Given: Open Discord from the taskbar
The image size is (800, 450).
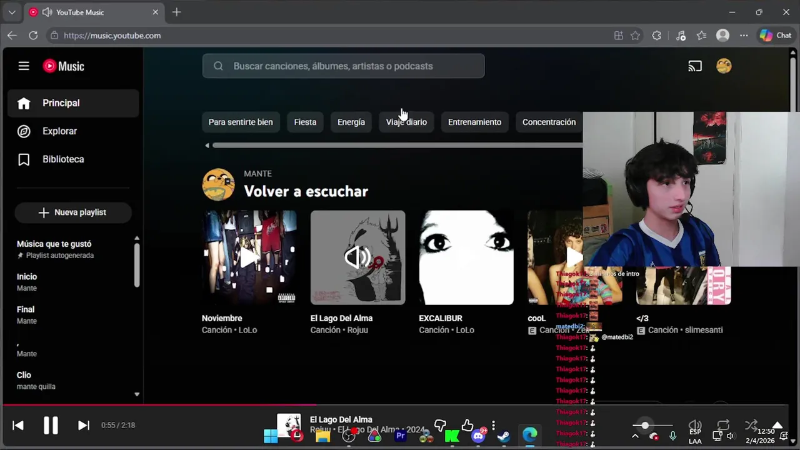Looking at the screenshot, I should pyautogui.click(x=479, y=436).
